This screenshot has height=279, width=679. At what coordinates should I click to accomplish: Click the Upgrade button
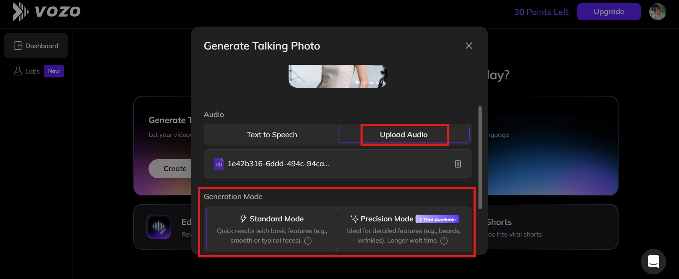pos(609,11)
